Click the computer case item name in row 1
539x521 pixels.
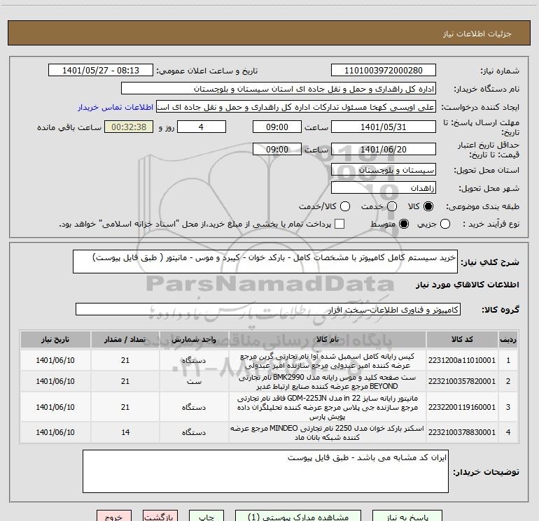(x=328, y=361)
